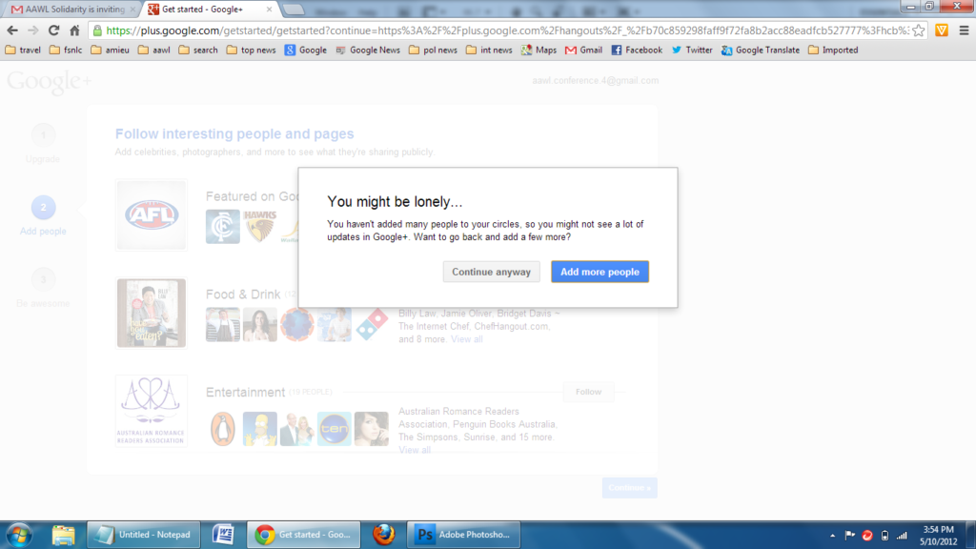Open the travel bookmarks folder
This screenshot has width=976, height=549.
(23, 50)
